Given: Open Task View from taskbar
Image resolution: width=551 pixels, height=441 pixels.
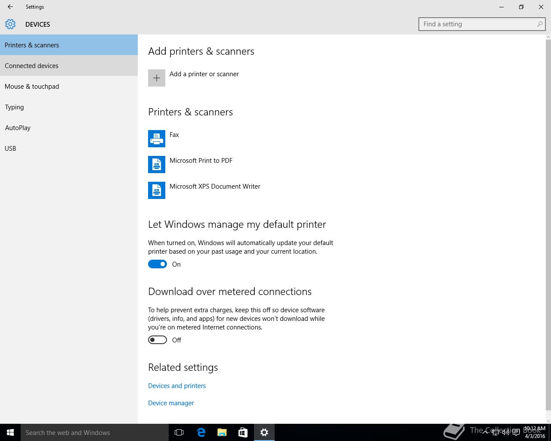Looking at the screenshot, I should click(179, 432).
